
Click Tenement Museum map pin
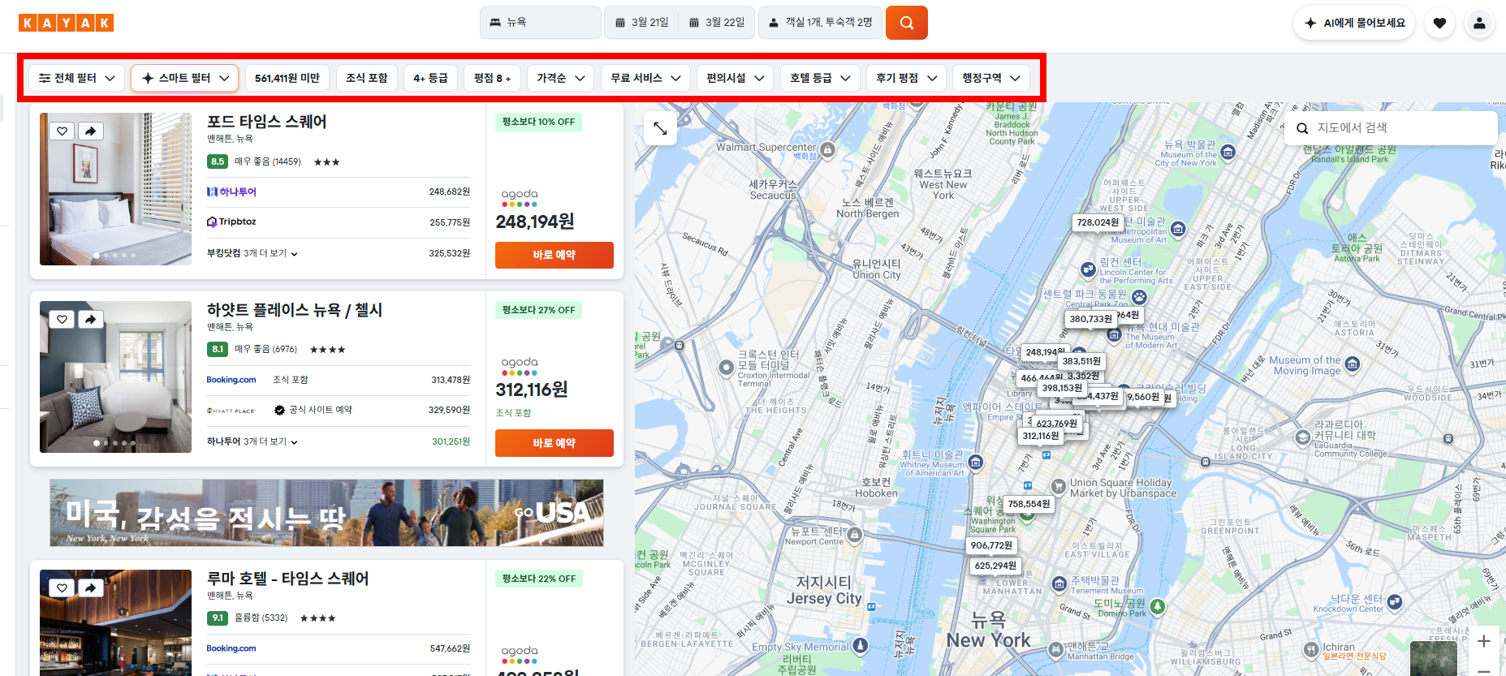(x=1059, y=583)
